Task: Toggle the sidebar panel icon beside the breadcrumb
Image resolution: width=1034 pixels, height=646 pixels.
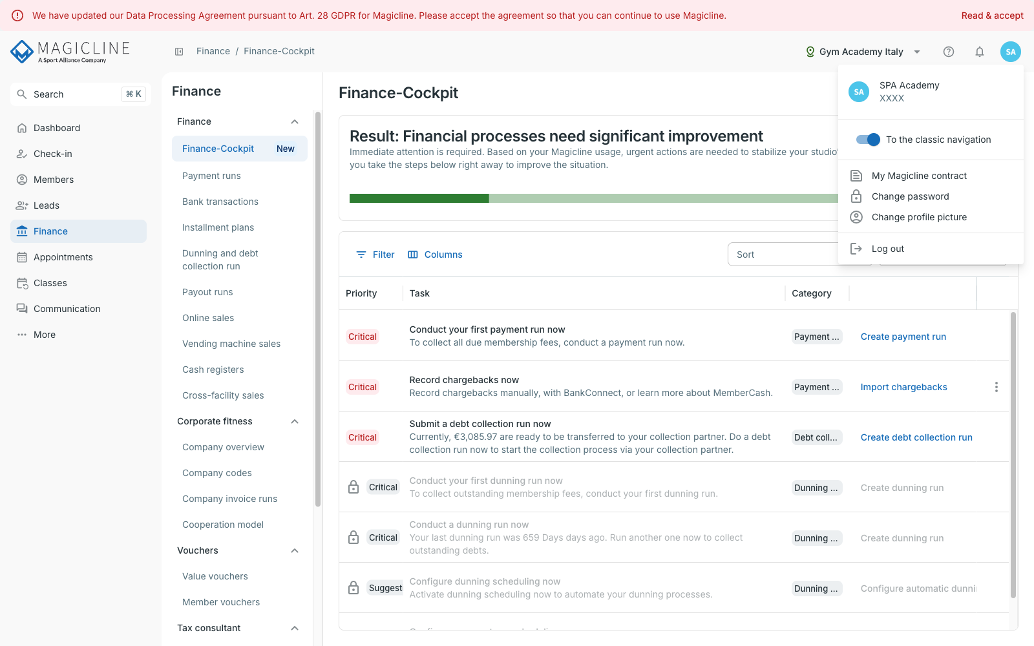Action: coord(179,52)
